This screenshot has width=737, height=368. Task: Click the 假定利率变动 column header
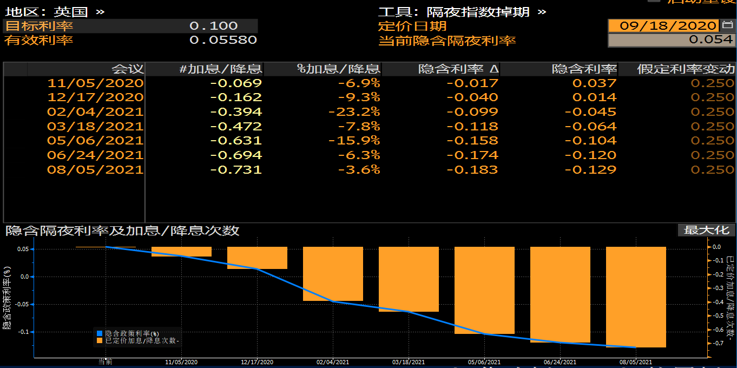tap(686, 69)
